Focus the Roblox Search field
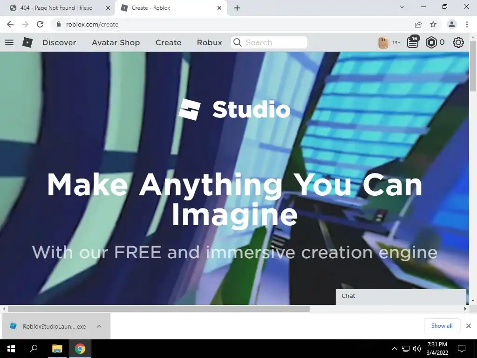Viewport: 477px width, 358px height. 269,42
